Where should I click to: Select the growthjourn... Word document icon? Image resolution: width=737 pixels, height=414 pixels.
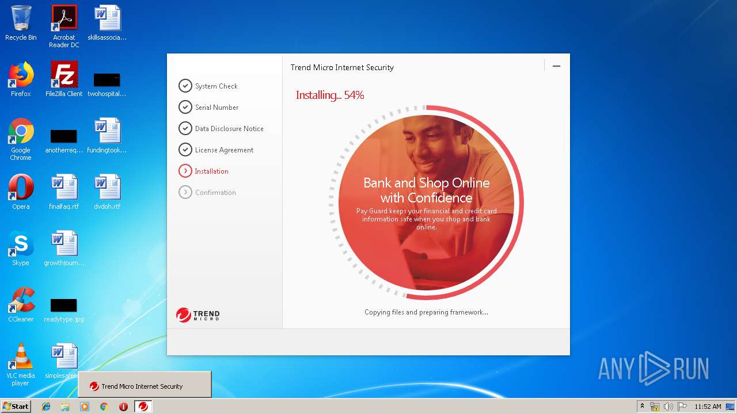64,248
